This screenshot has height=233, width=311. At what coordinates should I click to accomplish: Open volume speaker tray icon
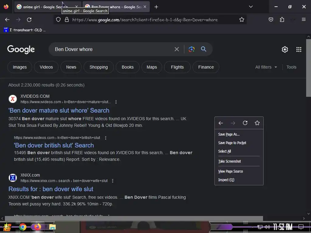[267, 227]
